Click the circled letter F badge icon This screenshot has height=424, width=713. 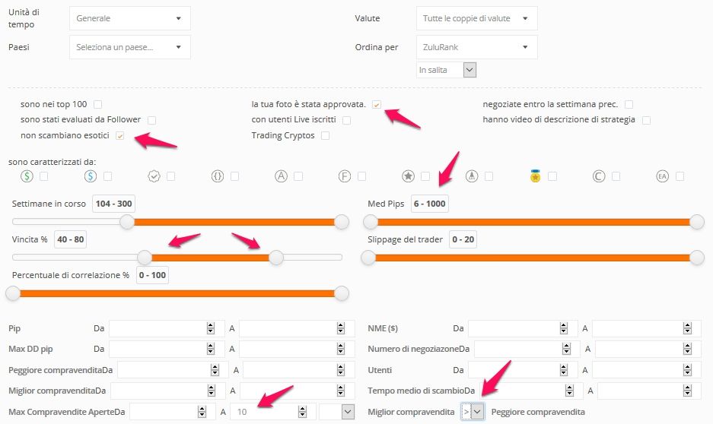point(345,176)
